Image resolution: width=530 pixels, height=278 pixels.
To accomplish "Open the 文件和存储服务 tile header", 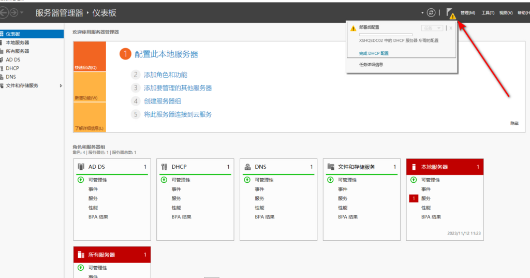I will click(x=362, y=167).
